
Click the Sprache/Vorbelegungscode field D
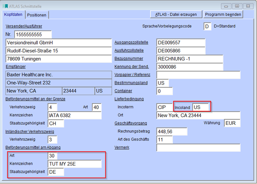click(207, 26)
